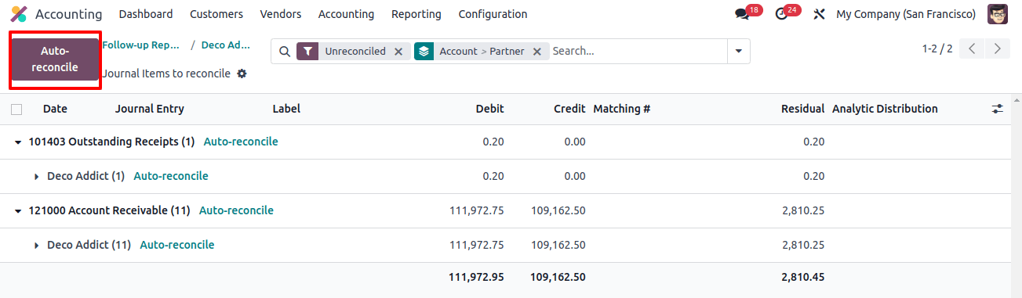Click the residual 2,810.25 in 121000 Account Receivable row
This screenshot has height=298, width=1022.
click(803, 210)
